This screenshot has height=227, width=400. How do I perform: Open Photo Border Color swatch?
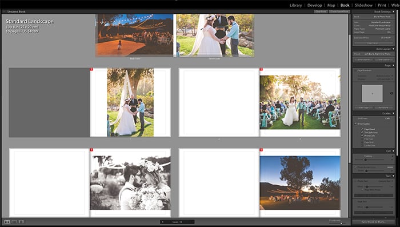tap(390, 168)
